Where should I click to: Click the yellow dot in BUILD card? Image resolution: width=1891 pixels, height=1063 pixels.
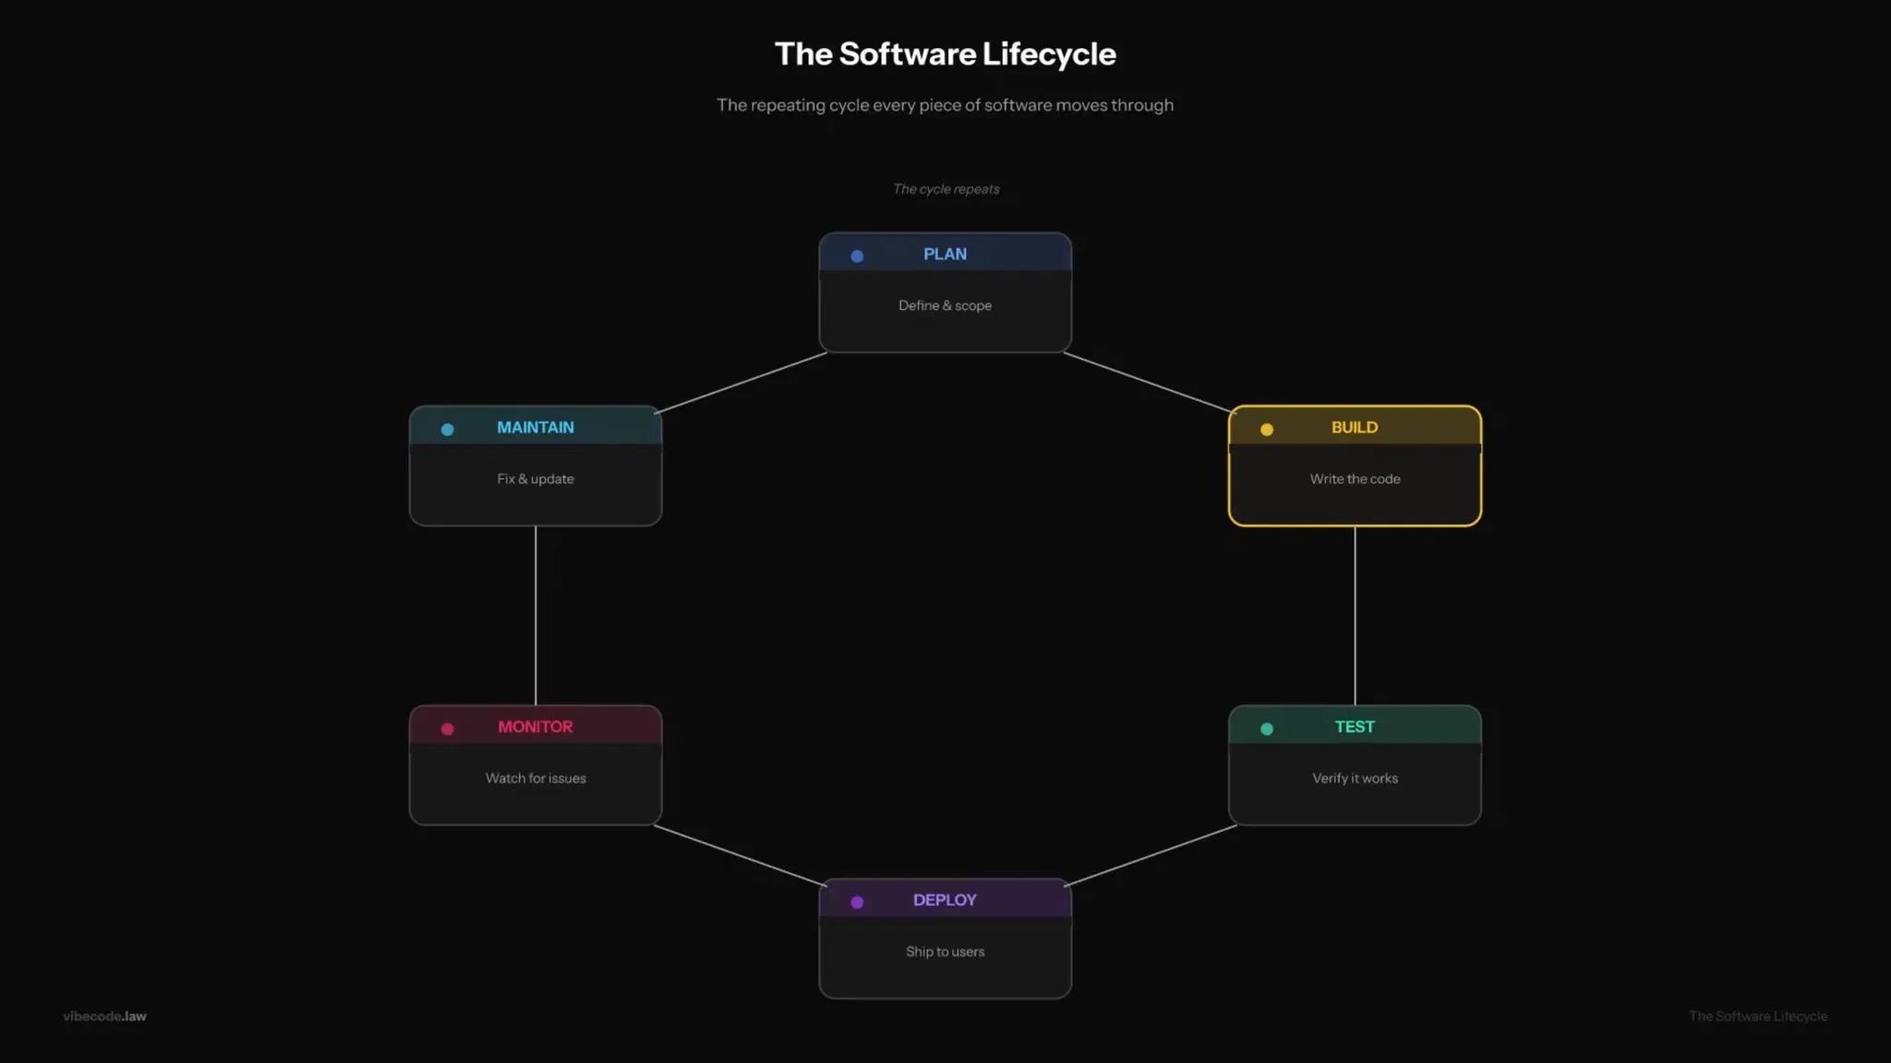coord(1267,429)
